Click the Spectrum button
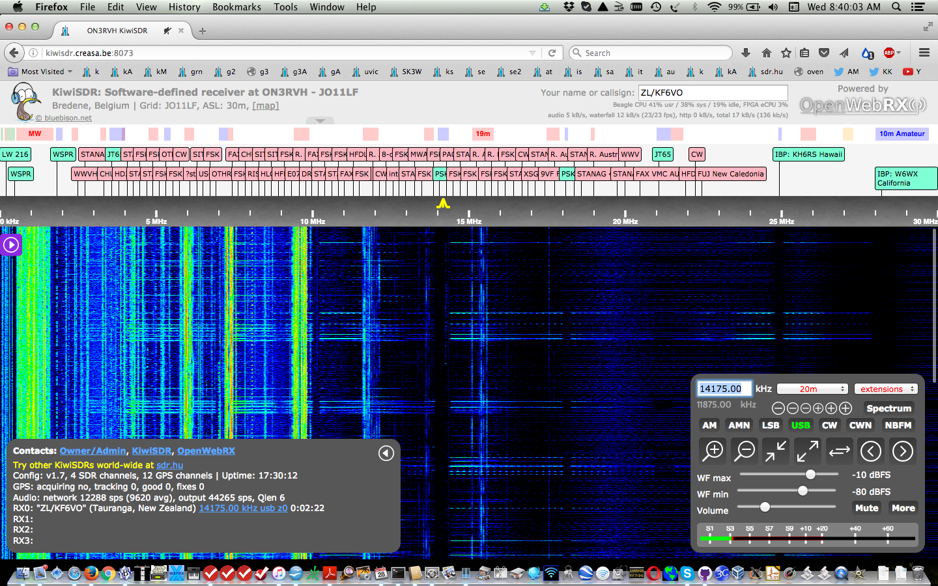 coord(888,408)
